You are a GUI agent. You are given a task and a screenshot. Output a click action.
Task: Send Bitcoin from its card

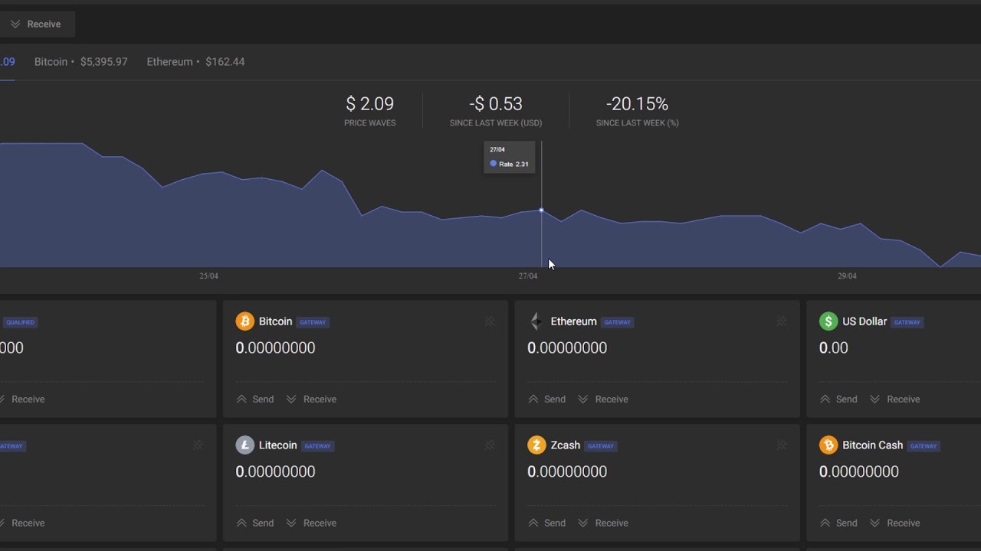point(255,399)
